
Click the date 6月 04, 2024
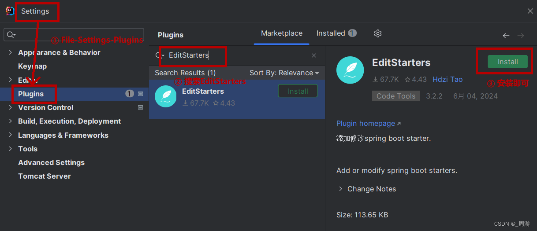pos(475,96)
